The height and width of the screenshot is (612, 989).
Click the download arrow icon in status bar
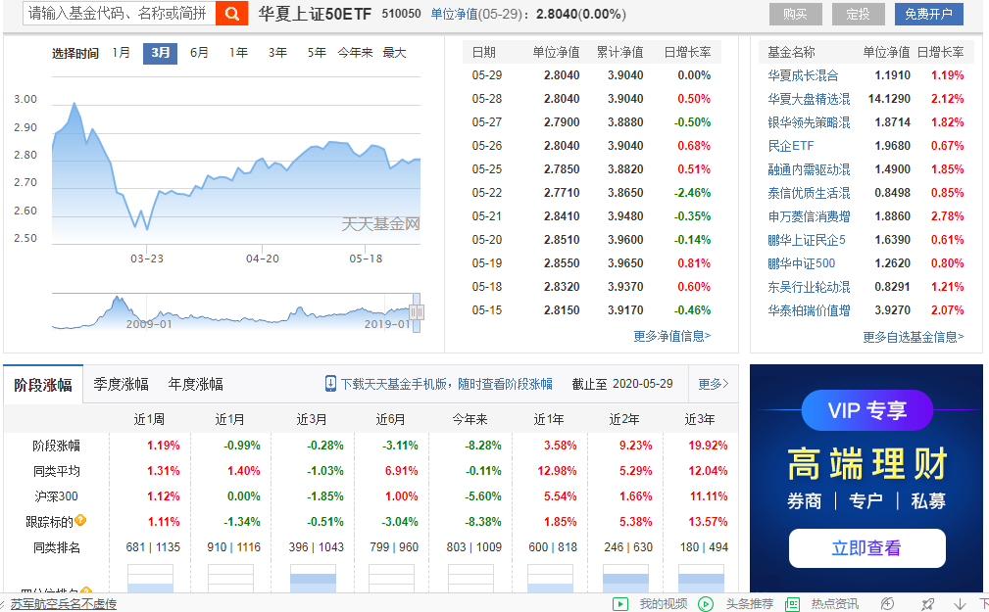[x=960, y=604]
